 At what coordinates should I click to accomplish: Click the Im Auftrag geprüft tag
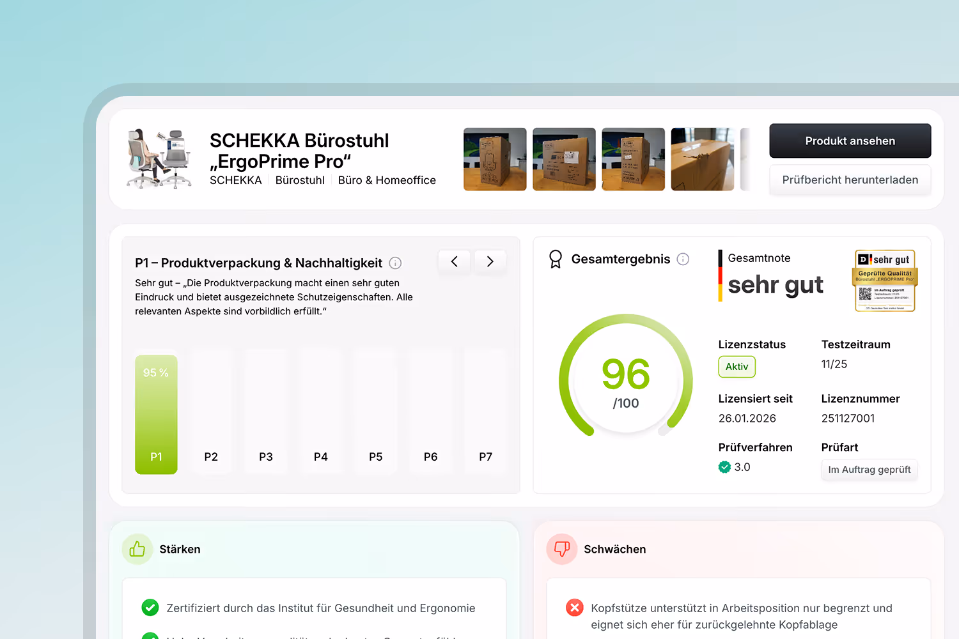coord(869,470)
